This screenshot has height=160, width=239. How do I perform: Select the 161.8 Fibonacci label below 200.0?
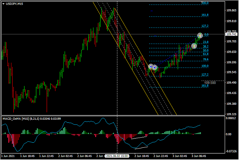tap(205, 15)
